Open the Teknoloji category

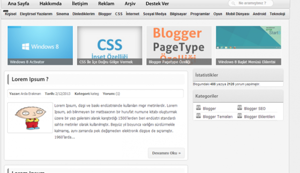coord(277,14)
